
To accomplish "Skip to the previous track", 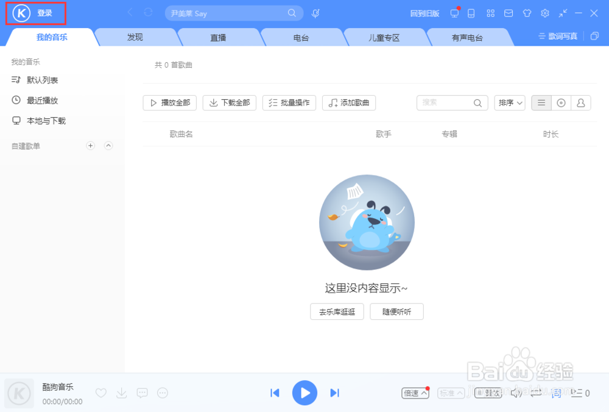I will (x=275, y=393).
